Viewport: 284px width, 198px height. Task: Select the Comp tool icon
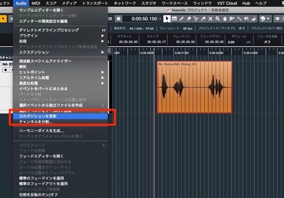(232, 19)
